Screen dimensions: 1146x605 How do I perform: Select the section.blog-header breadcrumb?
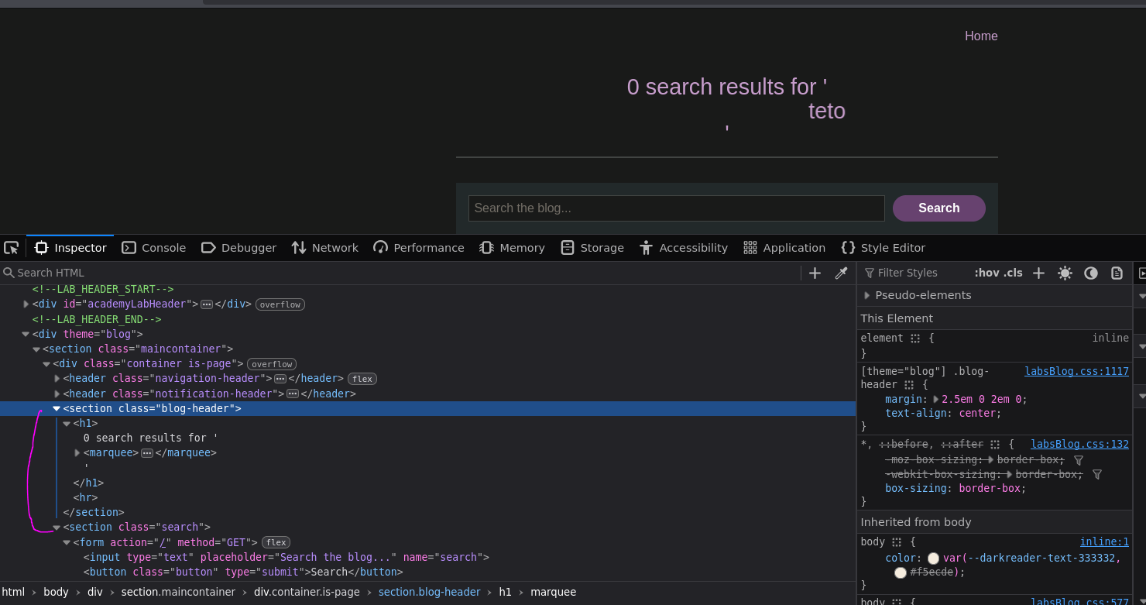[x=429, y=592]
